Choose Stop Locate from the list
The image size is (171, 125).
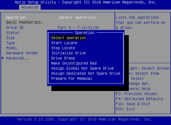pyautogui.click(x=63, y=48)
